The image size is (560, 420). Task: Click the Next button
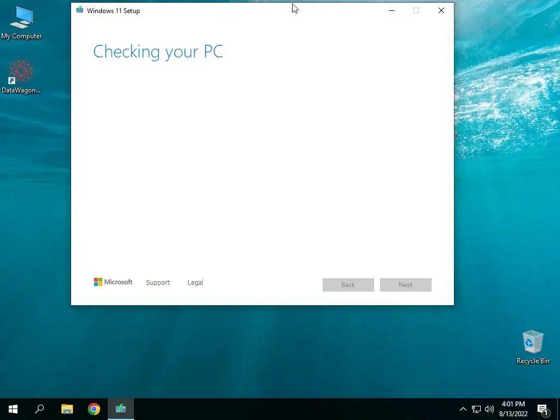tap(406, 284)
